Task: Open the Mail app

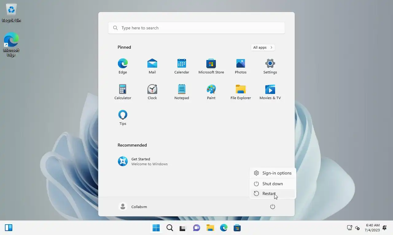Action: coord(152,66)
